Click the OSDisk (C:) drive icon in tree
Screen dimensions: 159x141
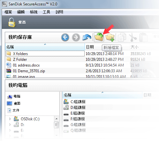(16, 119)
